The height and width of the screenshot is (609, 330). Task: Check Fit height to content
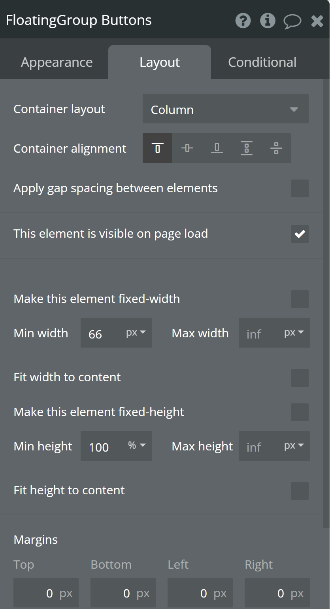[300, 491]
